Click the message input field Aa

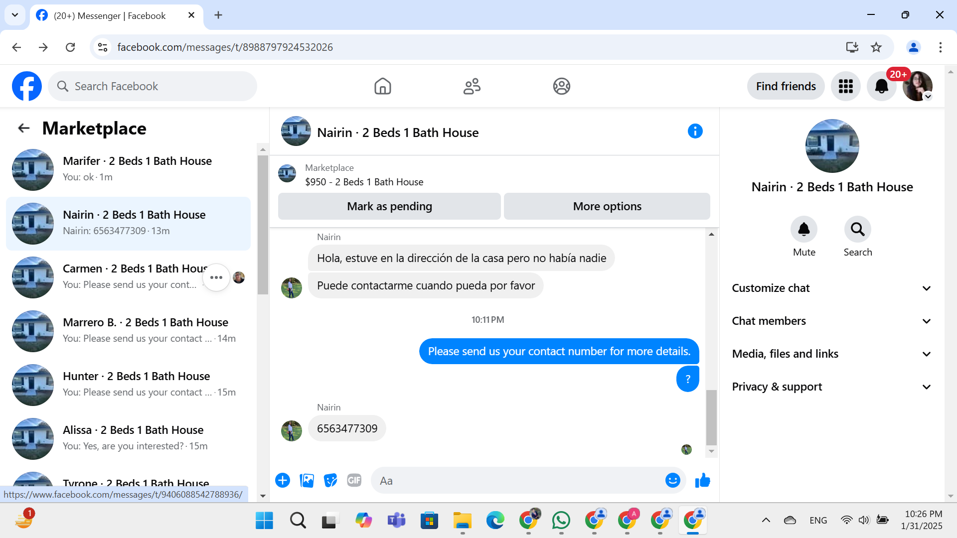[518, 481]
